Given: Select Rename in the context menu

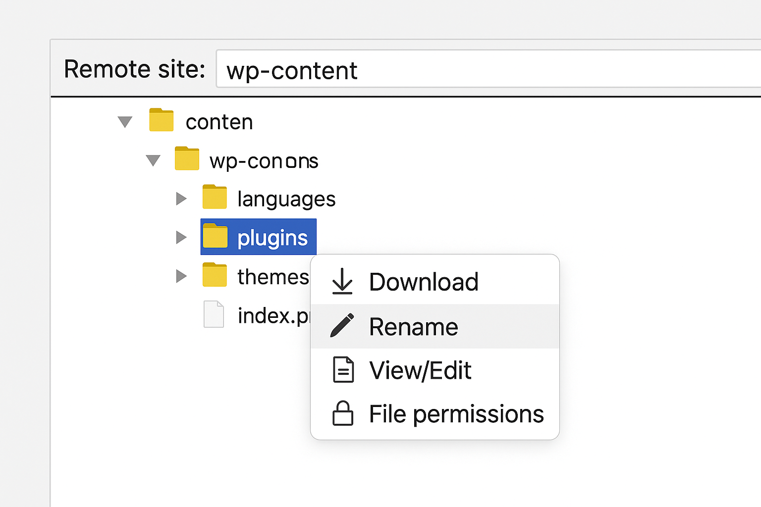Looking at the screenshot, I should [x=414, y=327].
